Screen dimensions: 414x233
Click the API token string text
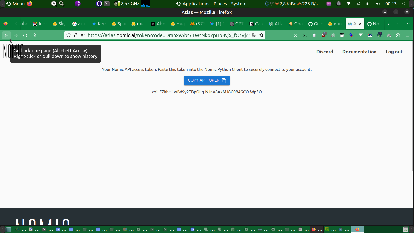pyautogui.click(x=207, y=92)
